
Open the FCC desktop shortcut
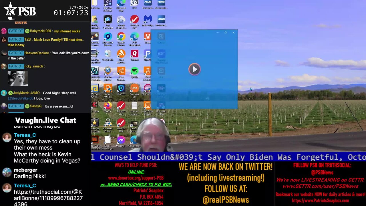[134, 5]
